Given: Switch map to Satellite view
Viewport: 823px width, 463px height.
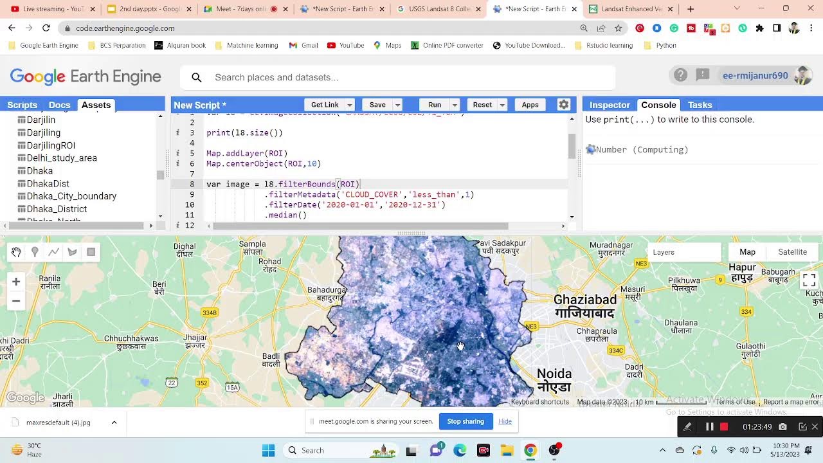Looking at the screenshot, I should tap(792, 252).
